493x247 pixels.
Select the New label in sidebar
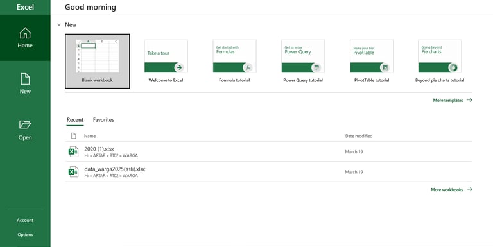[25, 92]
